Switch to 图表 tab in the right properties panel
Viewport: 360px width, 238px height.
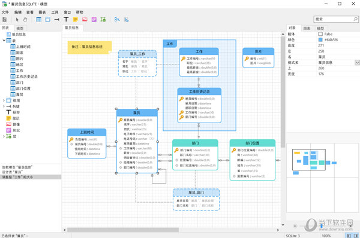pyautogui.click(x=307, y=28)
